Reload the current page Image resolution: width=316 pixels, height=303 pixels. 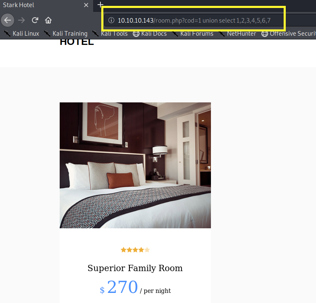pos(35,20)
